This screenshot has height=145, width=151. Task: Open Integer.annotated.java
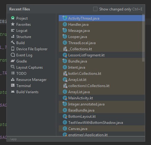pos(101,104)
